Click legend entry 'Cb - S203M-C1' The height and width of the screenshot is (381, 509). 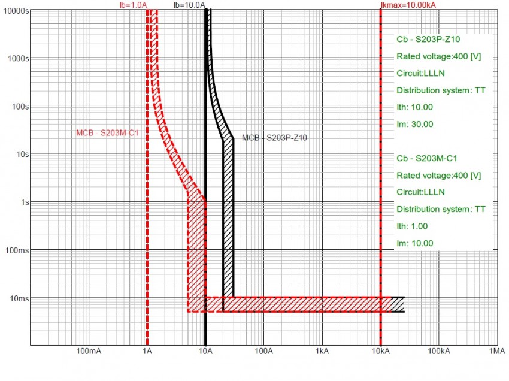tap(426, 159)
